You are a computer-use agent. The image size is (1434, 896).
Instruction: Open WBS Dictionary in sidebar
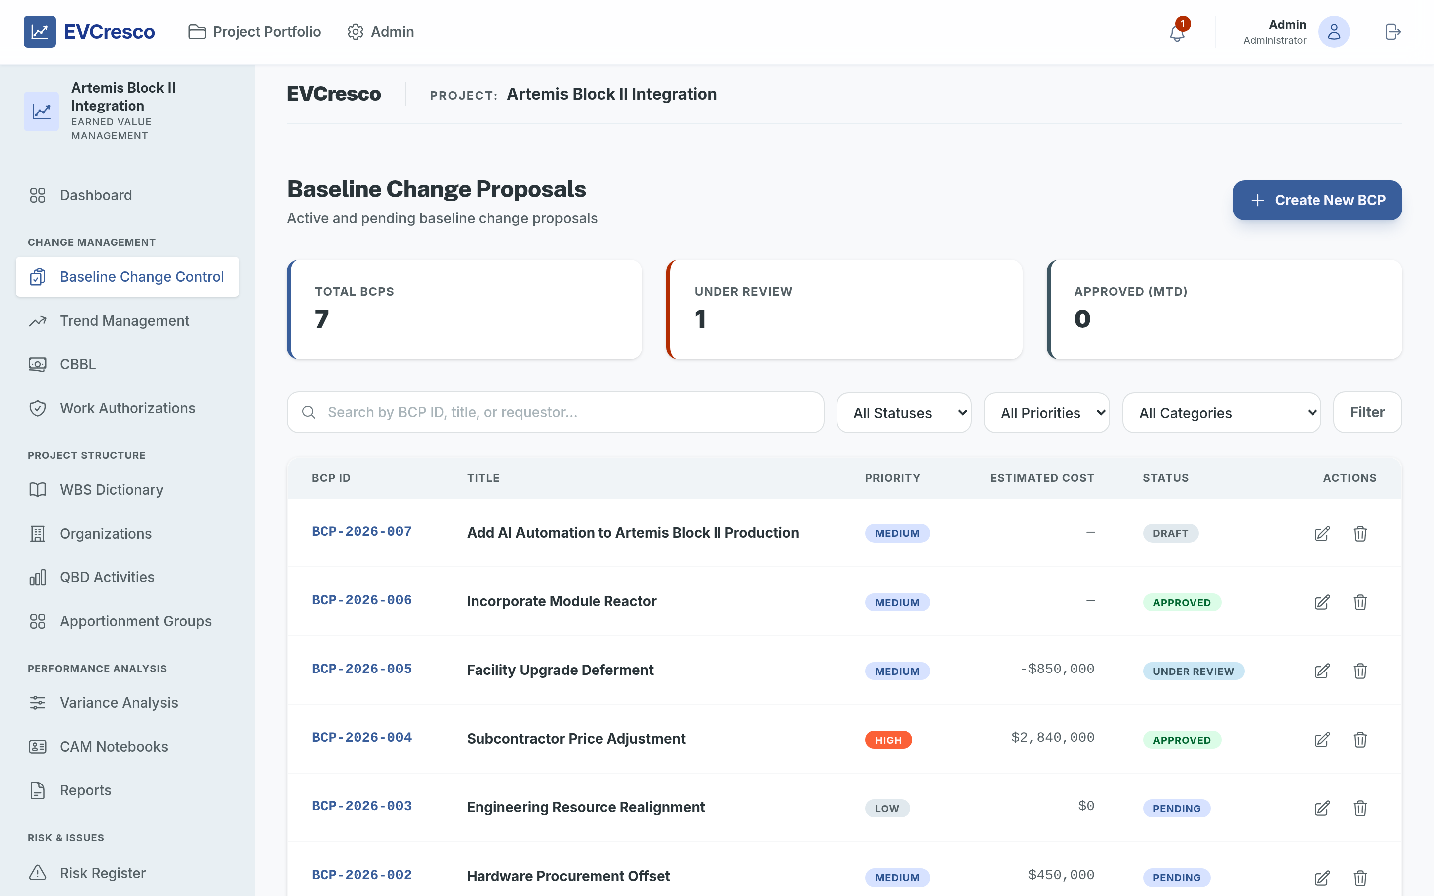click(127, 489)
